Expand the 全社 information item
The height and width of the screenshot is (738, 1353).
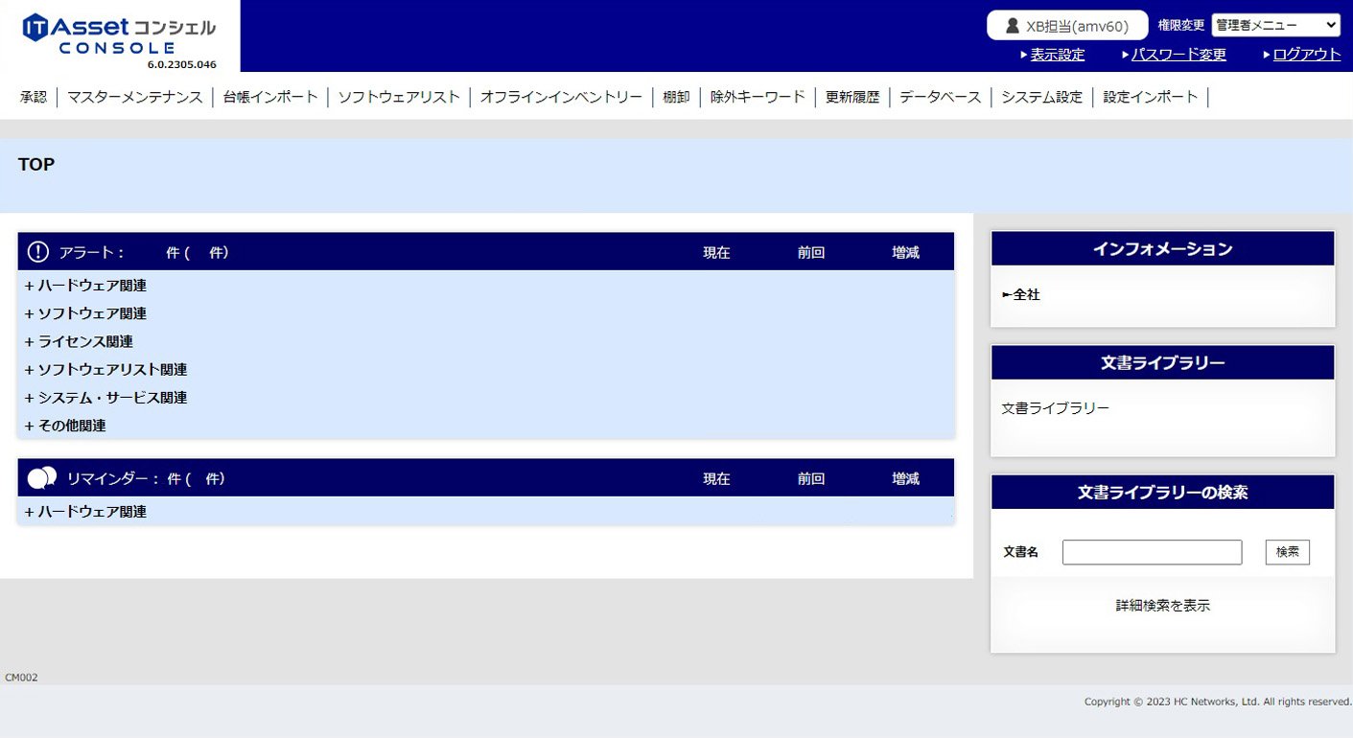1021,294
